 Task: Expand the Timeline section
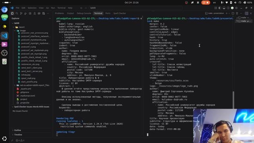coord(18,135)
